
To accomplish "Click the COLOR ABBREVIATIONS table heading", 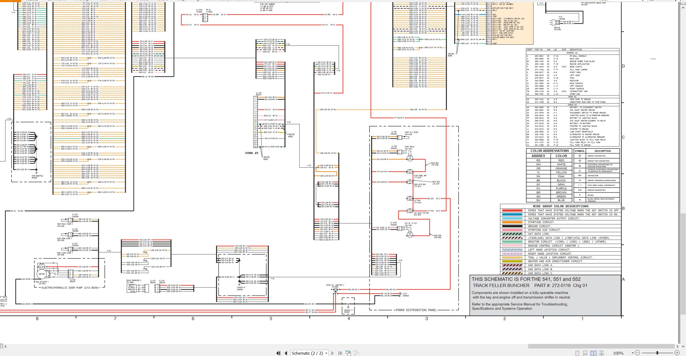I will (550, 151).
